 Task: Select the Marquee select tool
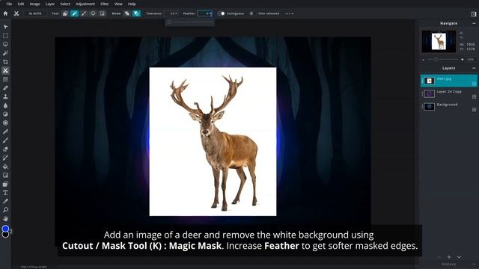pyautogui.click(x=5, y=36)
